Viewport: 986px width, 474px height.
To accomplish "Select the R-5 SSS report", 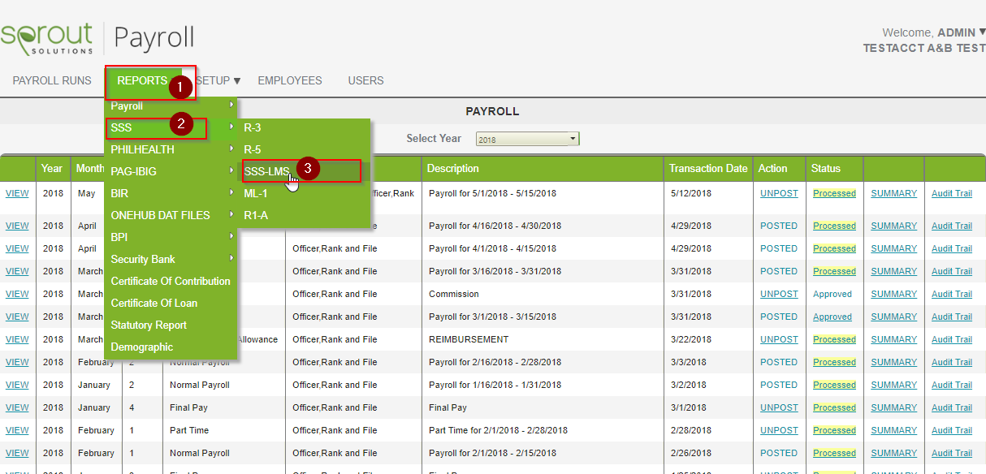I will coord(304,149).
